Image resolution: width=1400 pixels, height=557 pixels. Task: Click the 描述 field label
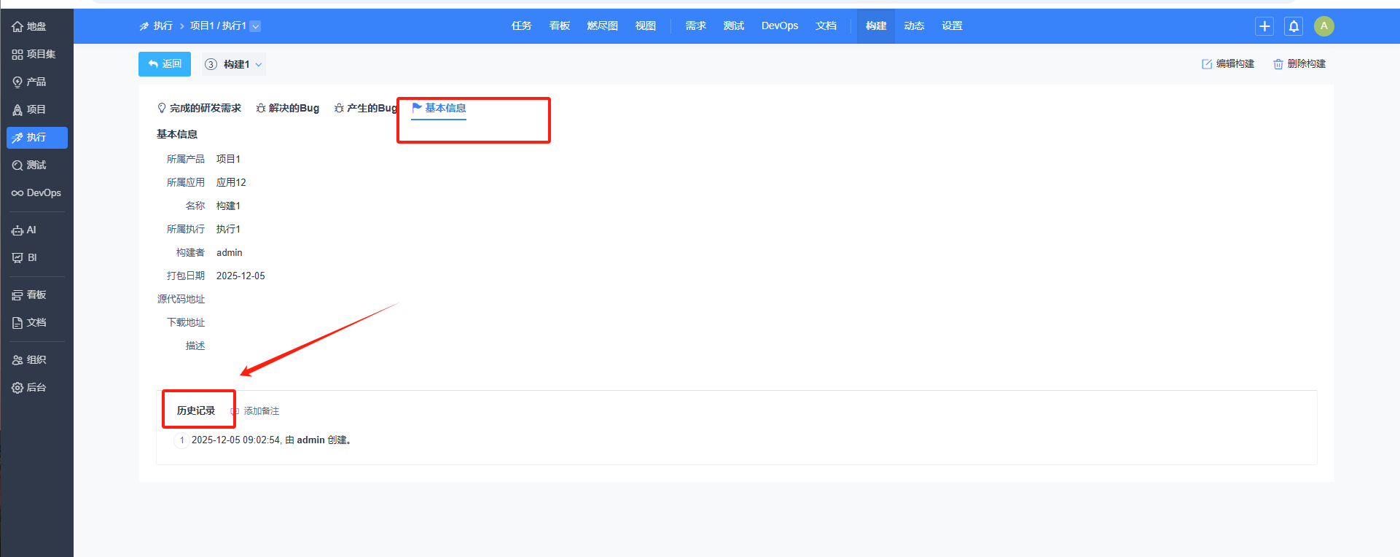195,346
